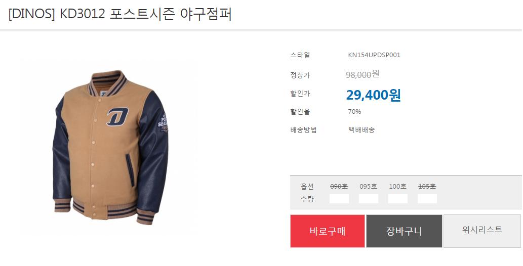Open the baseball jacket product image
Image resolution: width=523 pixels, height=266 pixels.
point(109,147)
